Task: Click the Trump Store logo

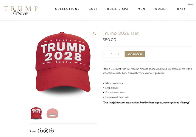Action: [21, 11]
